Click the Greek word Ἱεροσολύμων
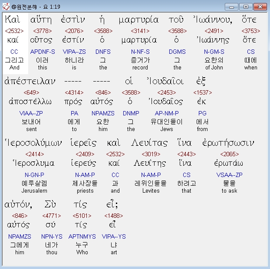 (x=33, y=143)
